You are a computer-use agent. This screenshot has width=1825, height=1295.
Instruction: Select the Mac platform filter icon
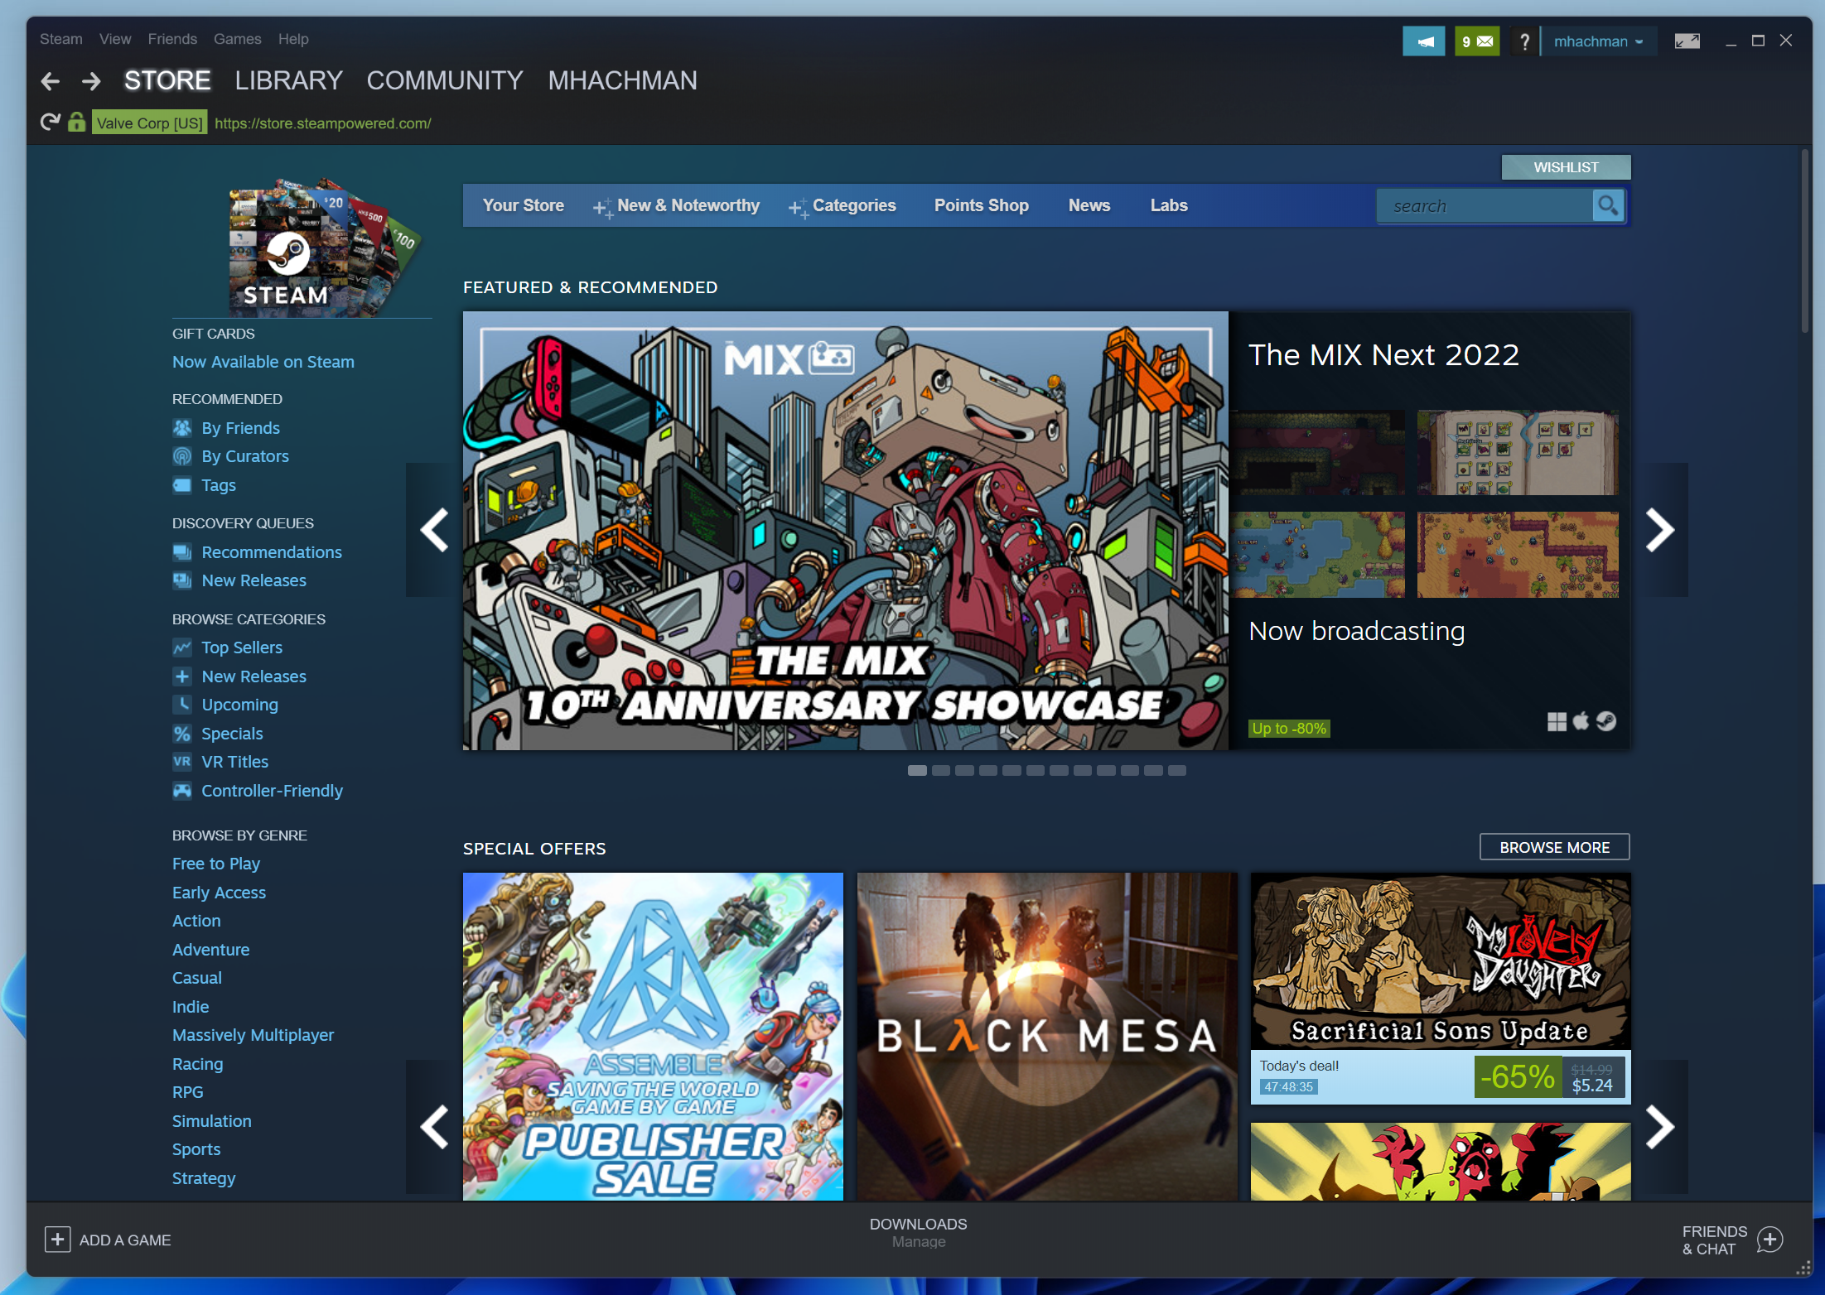[x=1581, y=723]
